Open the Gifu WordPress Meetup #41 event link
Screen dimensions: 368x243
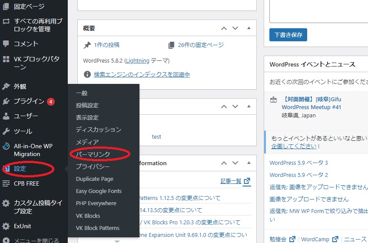pos(312,103)
